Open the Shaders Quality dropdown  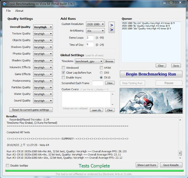pyautogui.click(x=43, y=60)
